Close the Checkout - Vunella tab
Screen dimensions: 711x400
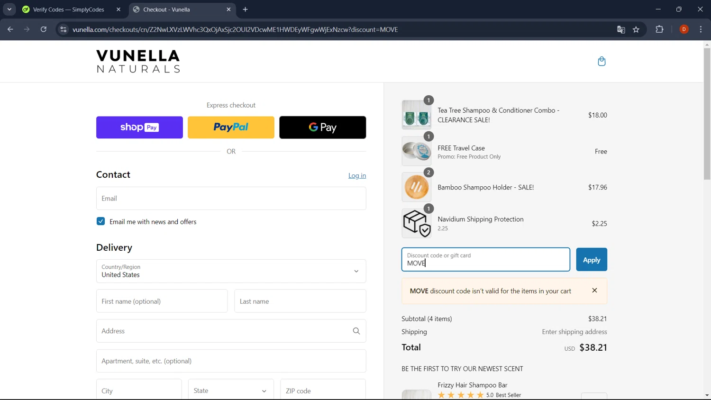click(228, 9)
